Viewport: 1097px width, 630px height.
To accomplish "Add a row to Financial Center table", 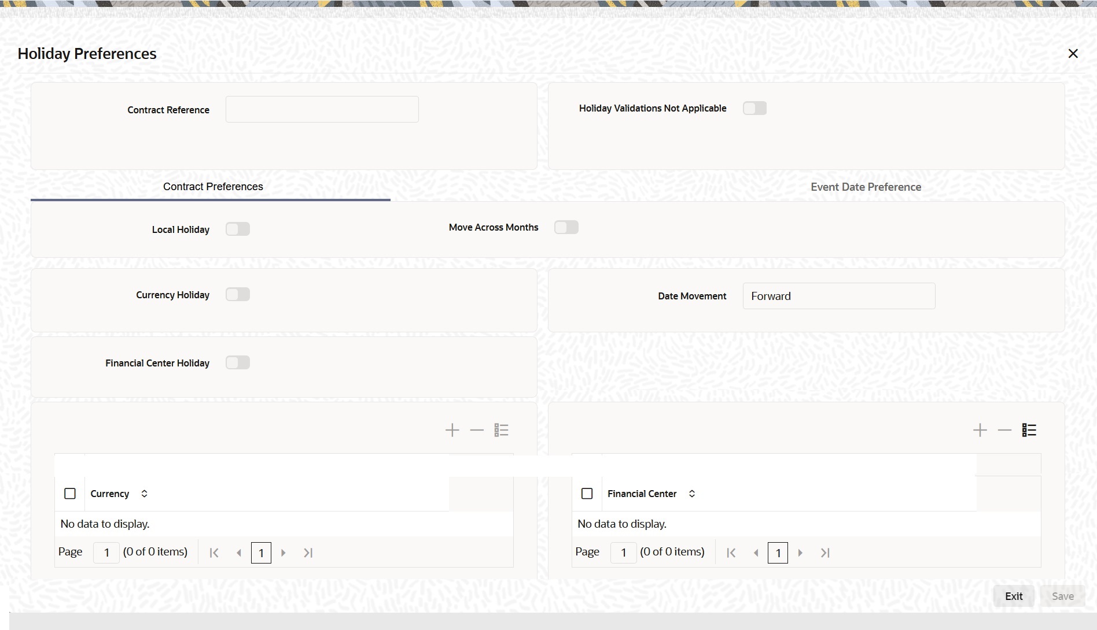I will tap(980, 430).
